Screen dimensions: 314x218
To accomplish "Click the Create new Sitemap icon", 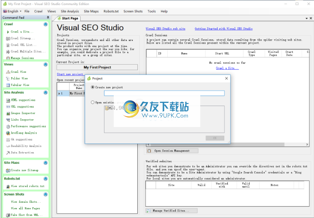I will (x=8, y=171).
